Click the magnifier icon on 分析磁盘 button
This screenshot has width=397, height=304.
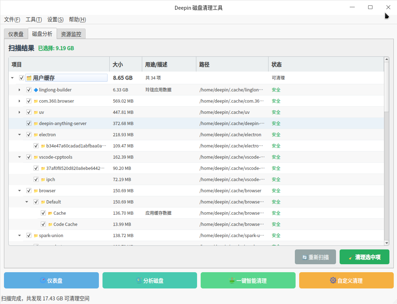[139, 281]
